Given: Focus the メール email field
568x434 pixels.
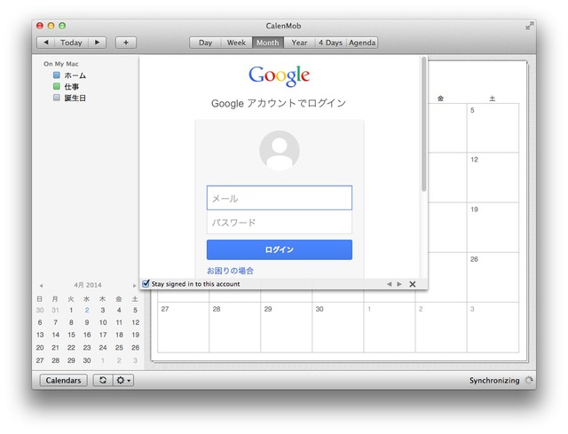Looking at the screenshot, I should [x=280, y=198].
